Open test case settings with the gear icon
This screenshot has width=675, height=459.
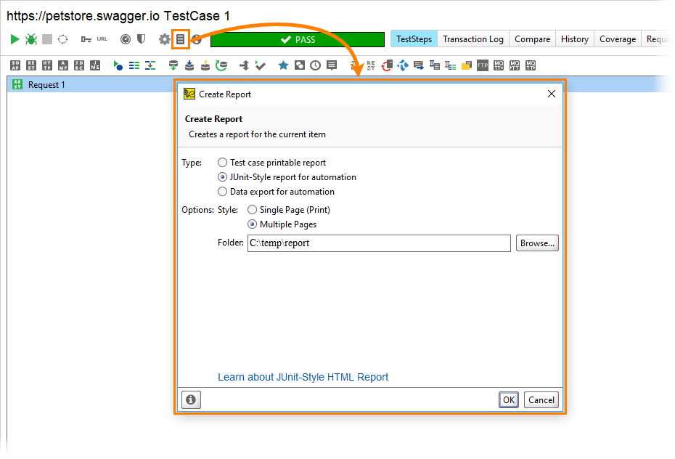[163, 38]
